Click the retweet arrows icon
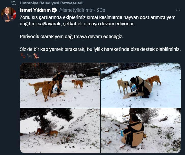The image size is (185, 155). (x=14, y=3)
